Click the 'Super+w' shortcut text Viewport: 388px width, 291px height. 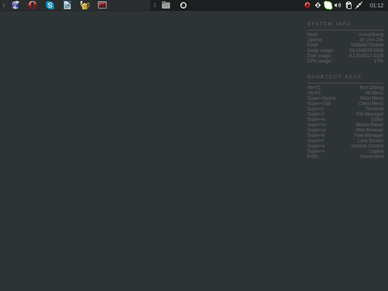click(x=316, y=130)
